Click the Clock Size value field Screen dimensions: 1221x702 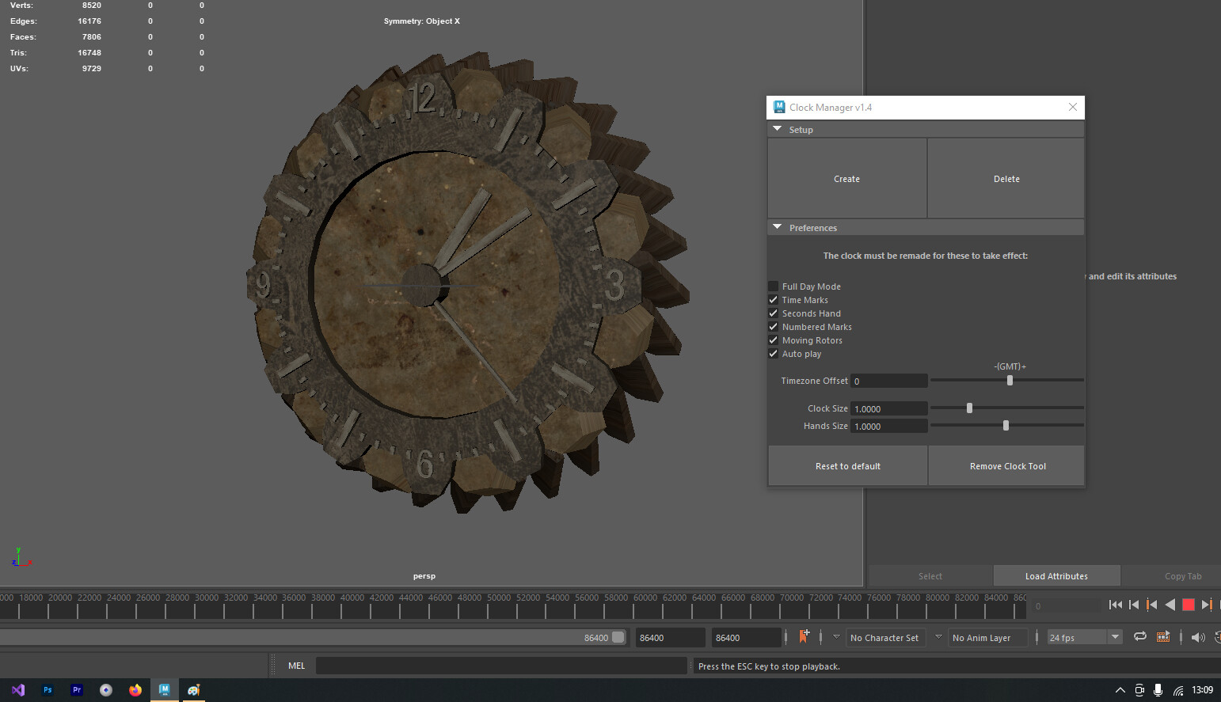click(888, 408)
